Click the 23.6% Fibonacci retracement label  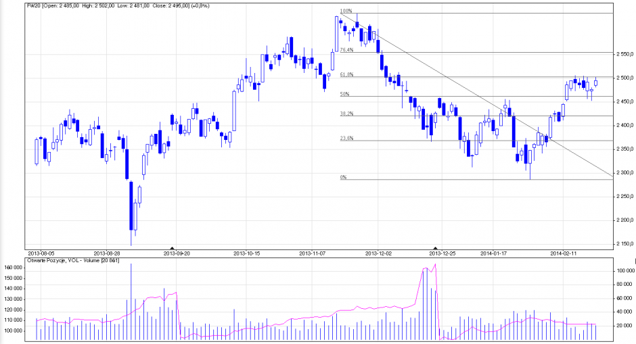pyautogui.click(x=346, y=139)
